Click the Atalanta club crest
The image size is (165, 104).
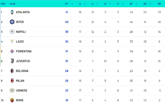(x=12, y=12)
